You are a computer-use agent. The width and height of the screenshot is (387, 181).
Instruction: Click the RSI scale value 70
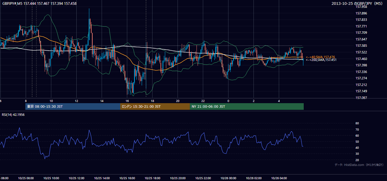(x=357, y=129)
